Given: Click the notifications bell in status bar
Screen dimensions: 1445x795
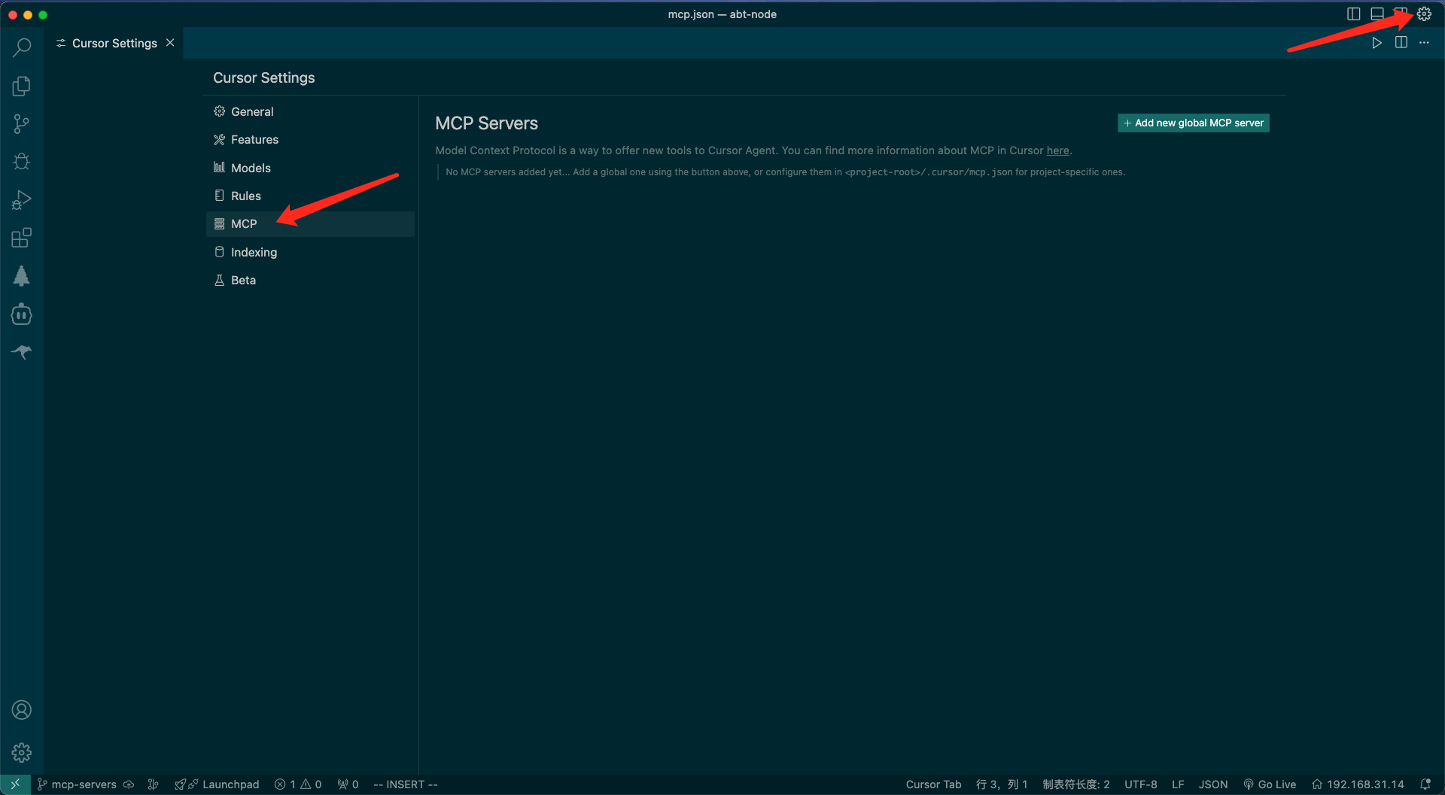Looking at the screenshot, I should 1425,784.
